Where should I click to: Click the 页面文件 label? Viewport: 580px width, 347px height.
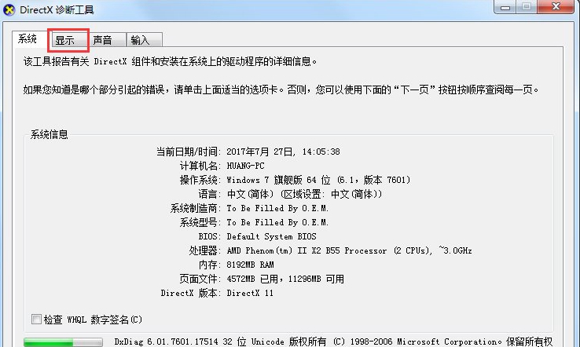pos(200,279)
